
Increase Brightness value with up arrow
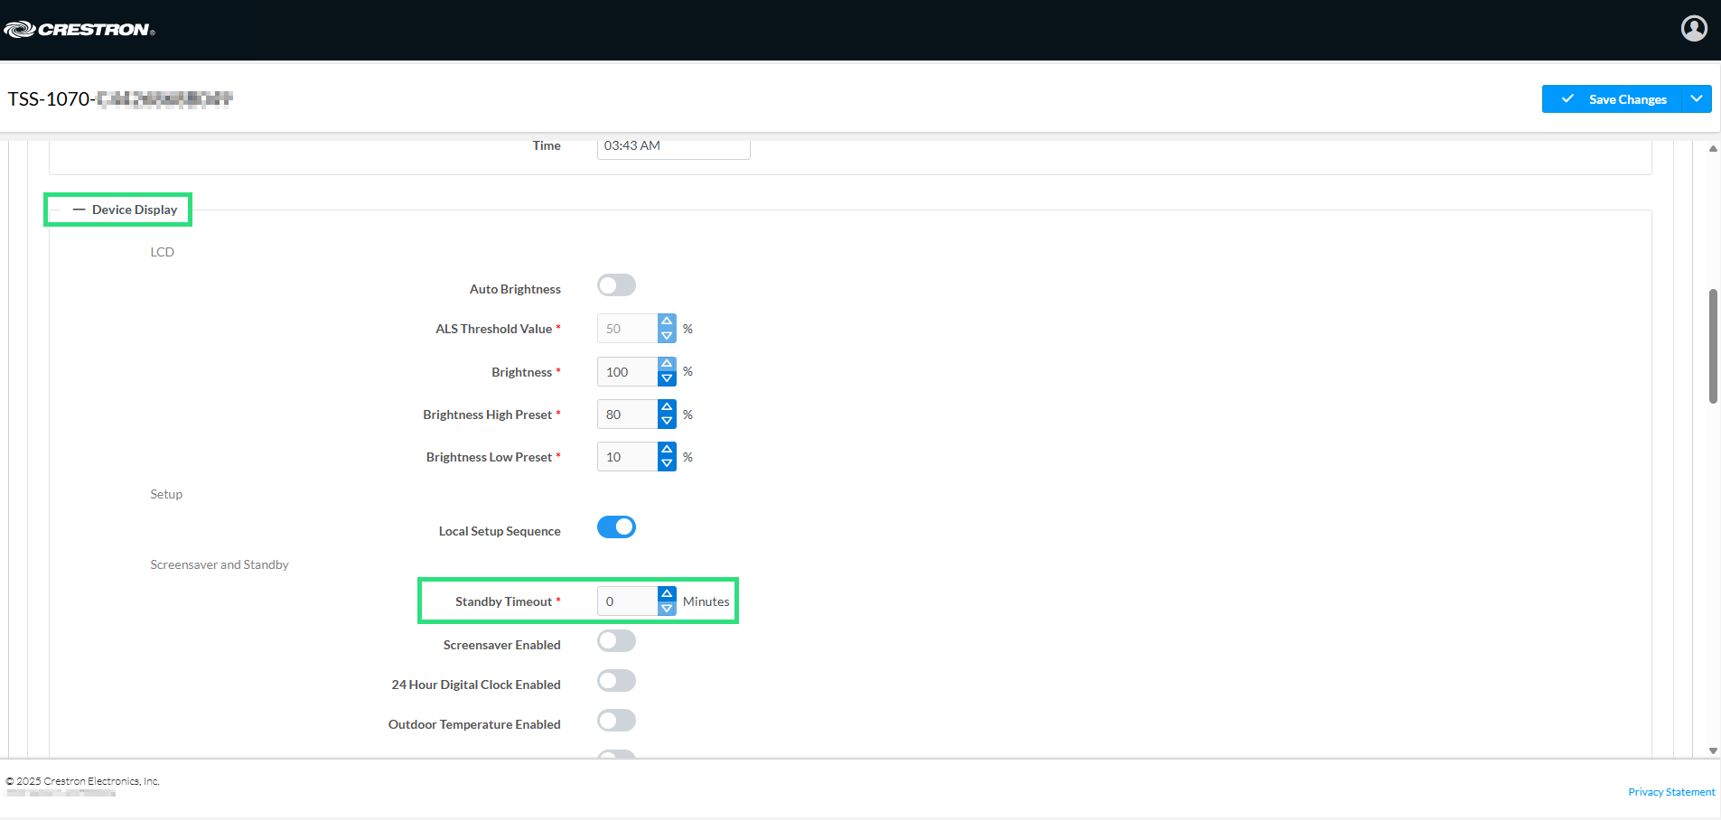coord(667,364)
